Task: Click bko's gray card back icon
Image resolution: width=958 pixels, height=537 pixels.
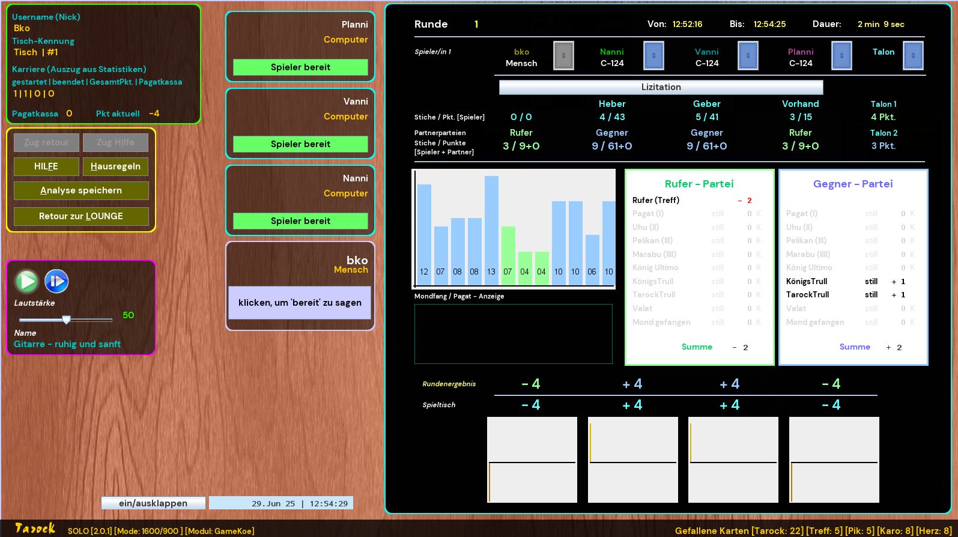Action: click(563, 56)
